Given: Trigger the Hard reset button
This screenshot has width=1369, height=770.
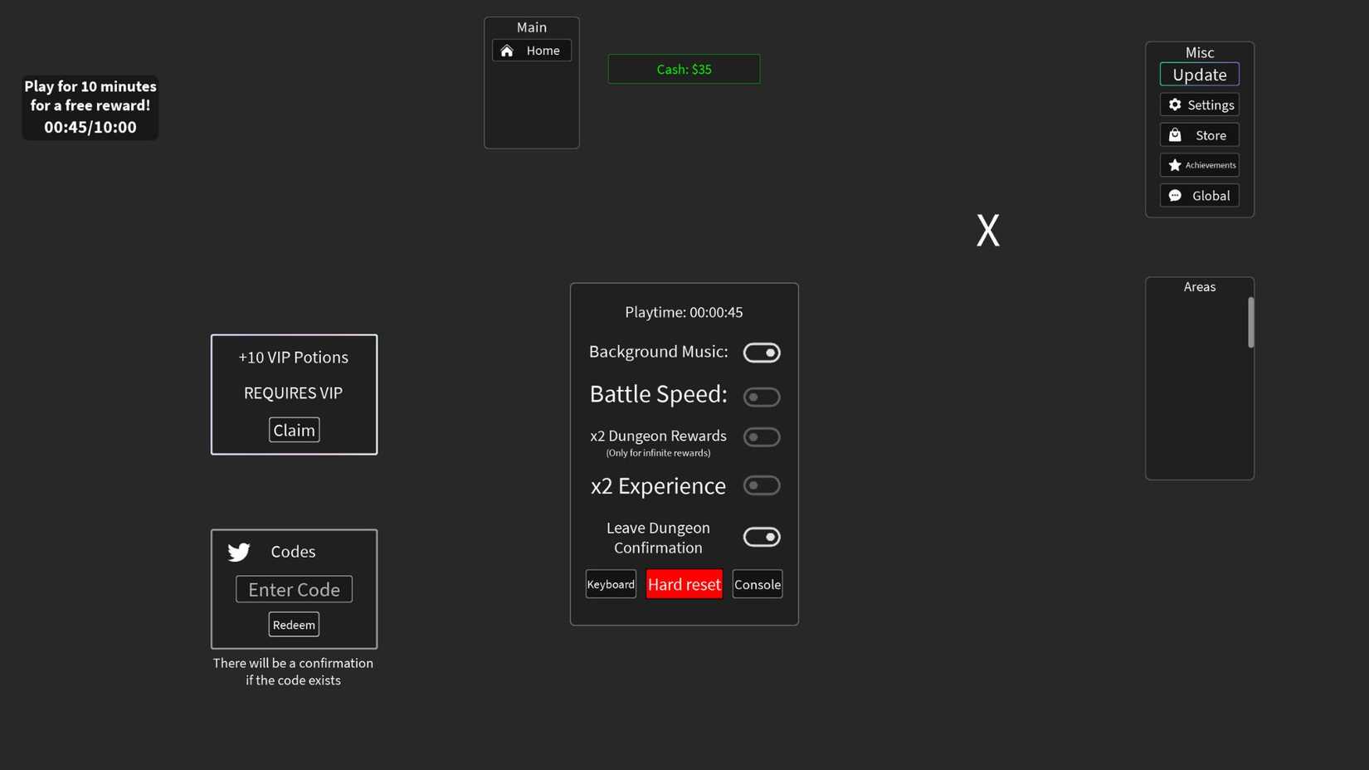Looking at the screenshot, I should click(684, 583).
